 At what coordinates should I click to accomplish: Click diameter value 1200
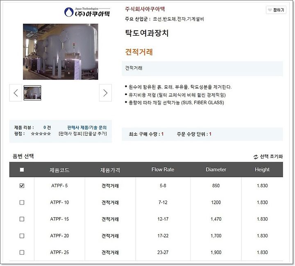216,202
